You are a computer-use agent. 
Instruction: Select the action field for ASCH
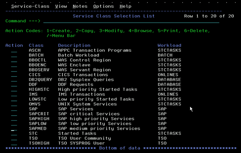point(14,51)
